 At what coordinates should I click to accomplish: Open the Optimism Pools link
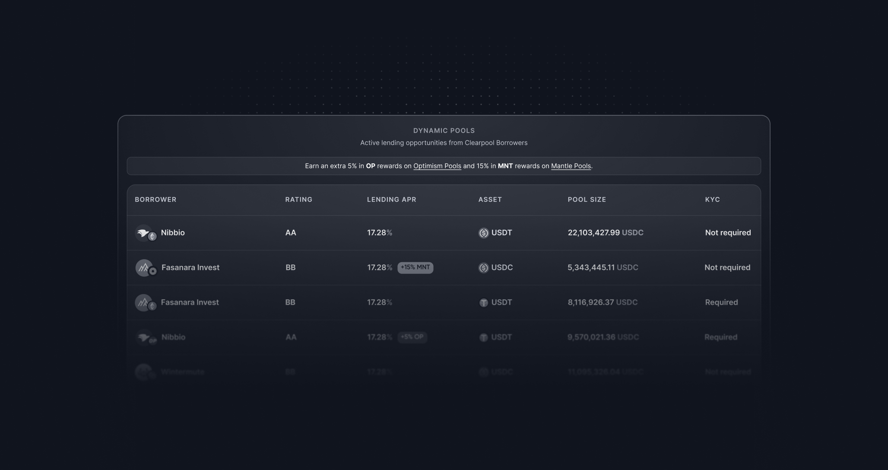(x=437, y=166)
